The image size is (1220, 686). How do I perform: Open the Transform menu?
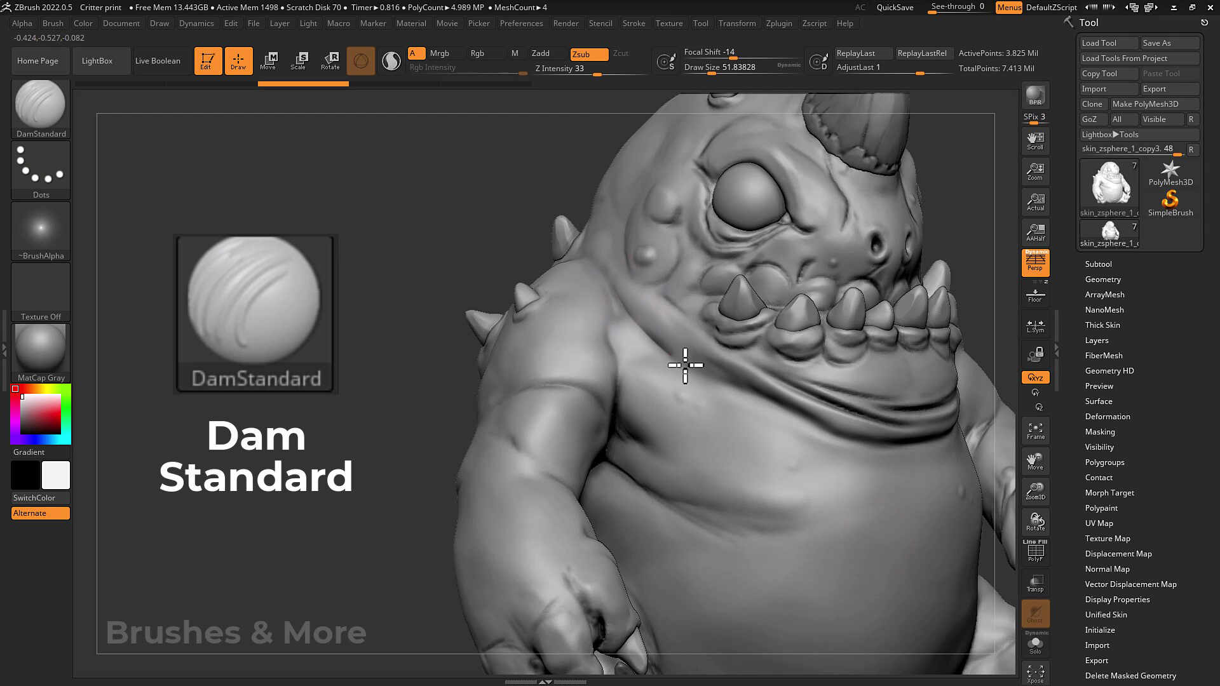click(x=737, y=24)
